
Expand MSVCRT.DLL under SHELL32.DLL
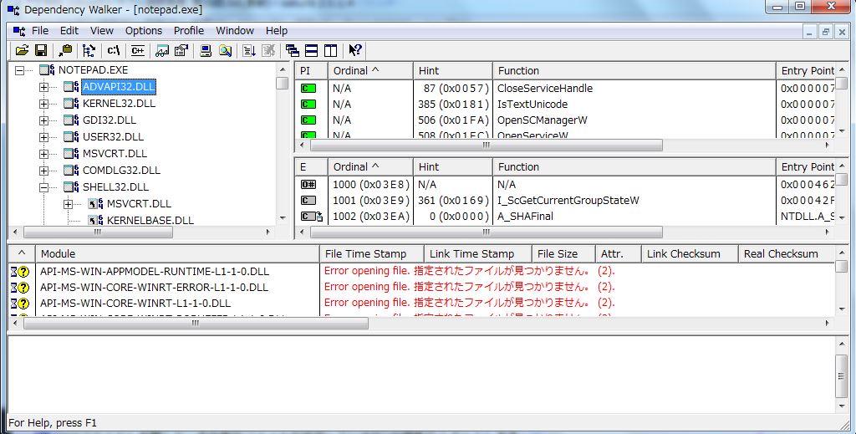(x=69, y=204)
